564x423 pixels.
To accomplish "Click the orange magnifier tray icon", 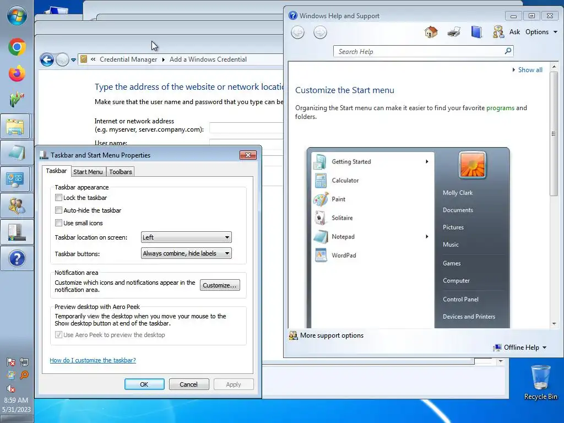I will click(24, 375).
